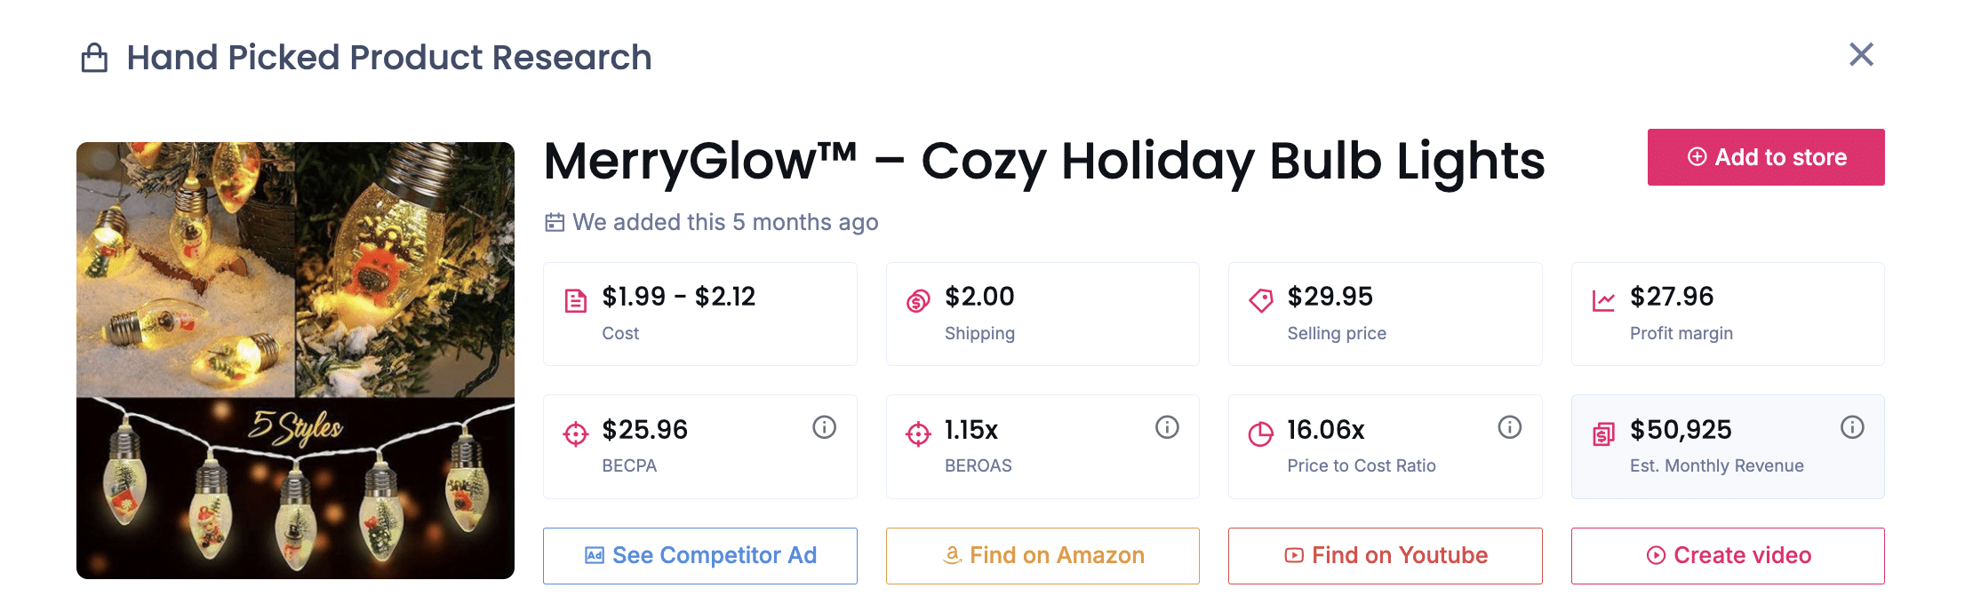Open the info tooltip on the BEROAS card

[x=1167, y=427]
